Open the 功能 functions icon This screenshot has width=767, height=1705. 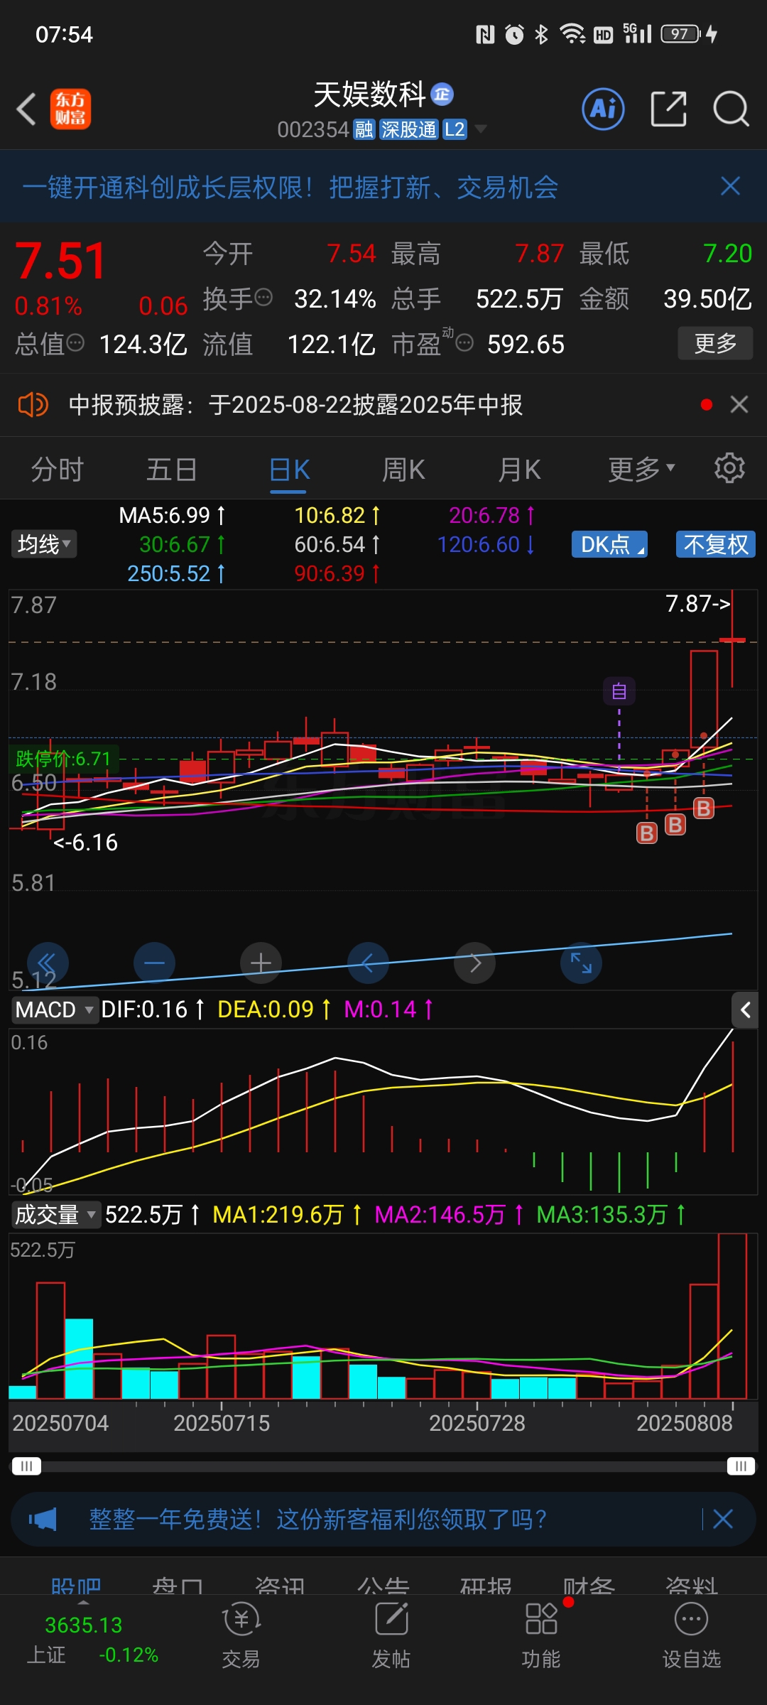541,1634
